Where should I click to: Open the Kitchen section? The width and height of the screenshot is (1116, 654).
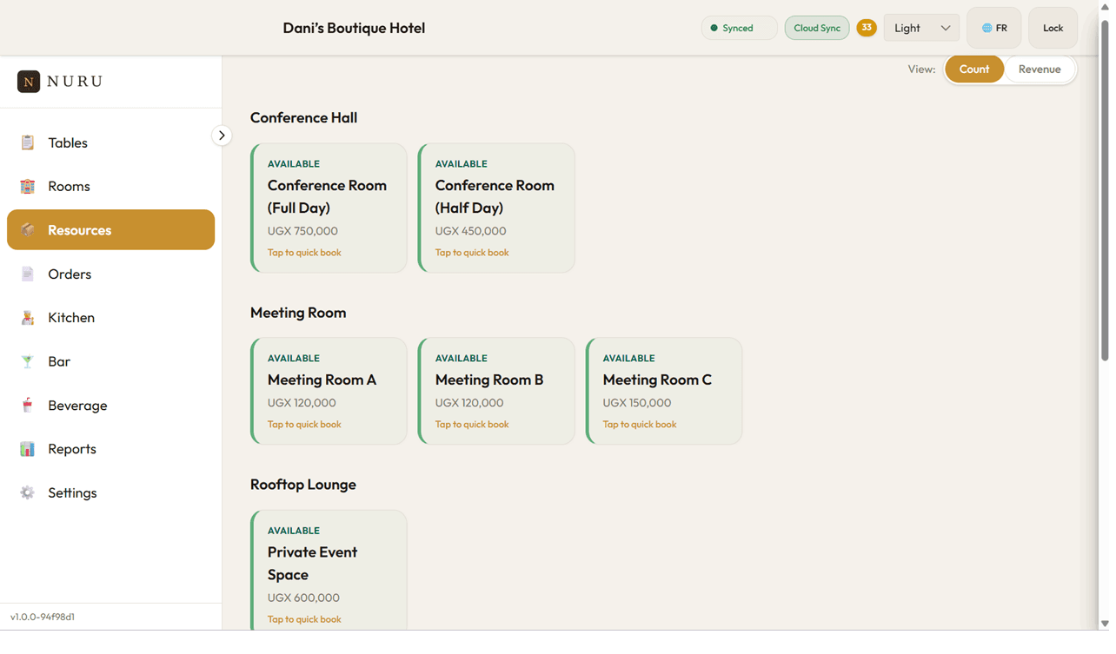(110, 318)
